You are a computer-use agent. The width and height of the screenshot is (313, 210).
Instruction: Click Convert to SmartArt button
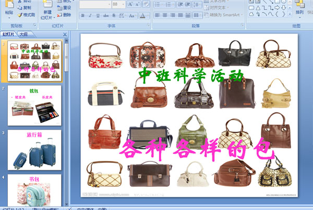[x=222, y=15]
